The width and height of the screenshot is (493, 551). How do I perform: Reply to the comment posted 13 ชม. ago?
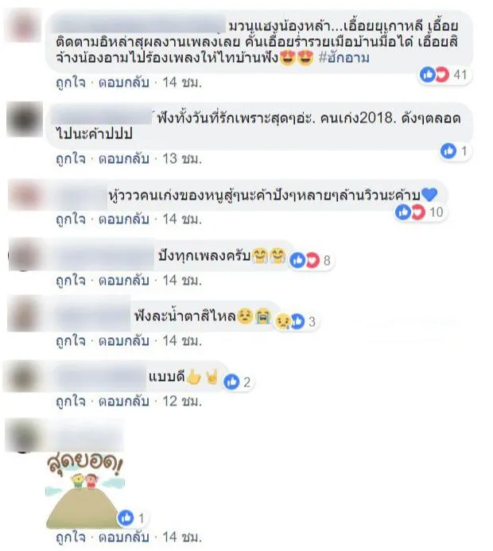tap(124, 159)
